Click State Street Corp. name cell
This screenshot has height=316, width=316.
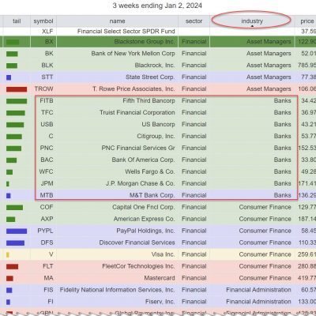150,77
